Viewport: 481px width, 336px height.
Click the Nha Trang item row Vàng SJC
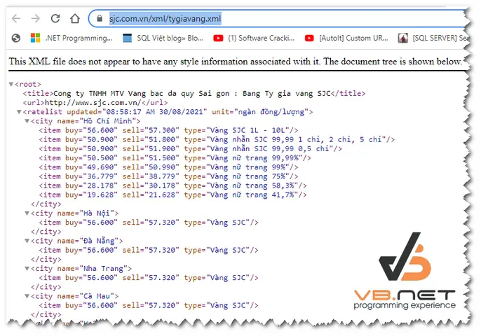[x=149, y=278]
